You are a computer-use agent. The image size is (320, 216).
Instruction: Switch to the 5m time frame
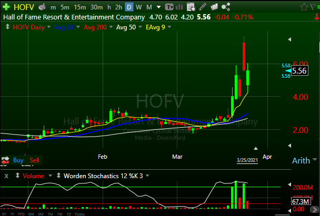(x=65, y=7)
